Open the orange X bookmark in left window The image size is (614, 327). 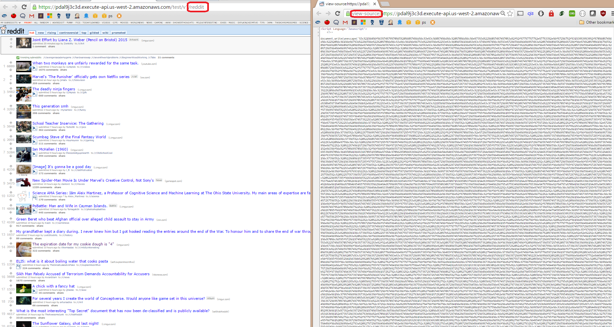[x=119, y=16]
